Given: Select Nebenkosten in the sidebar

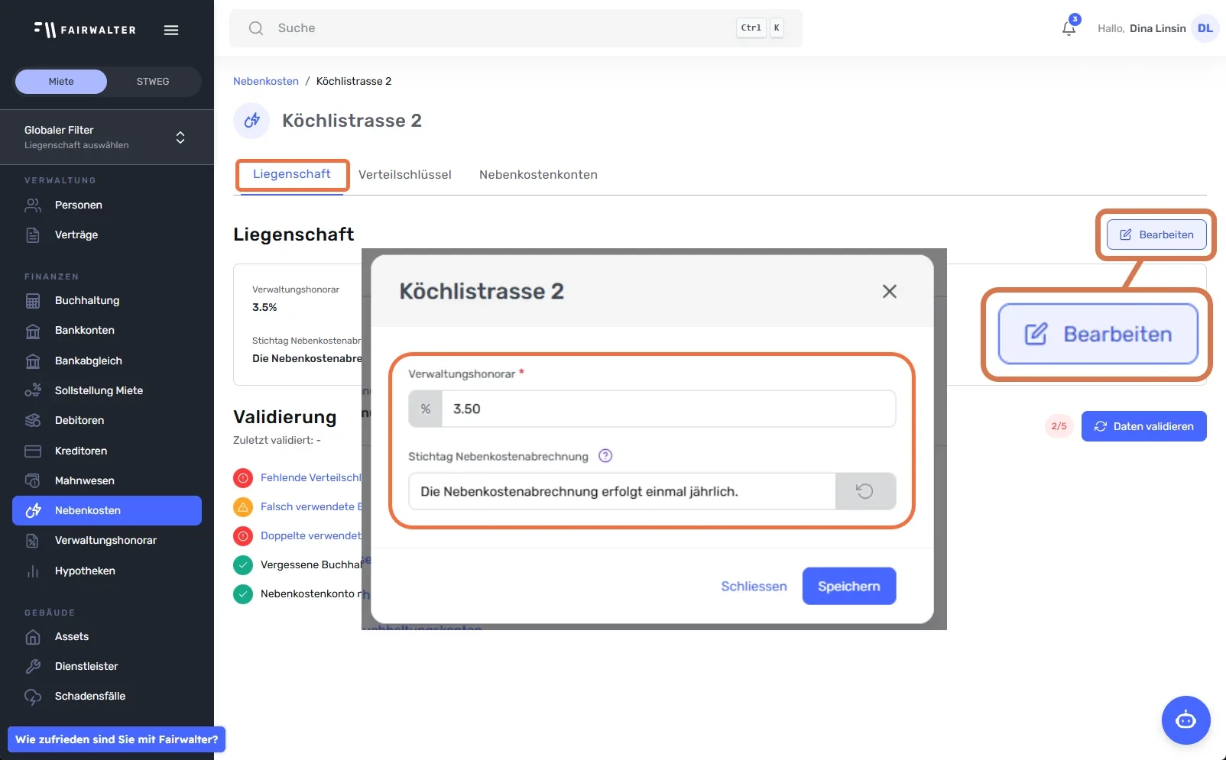Looking at the screenshot, I should coord(107,510).
